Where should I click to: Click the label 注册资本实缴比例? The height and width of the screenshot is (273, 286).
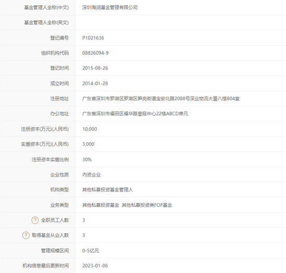click(50, 160)
